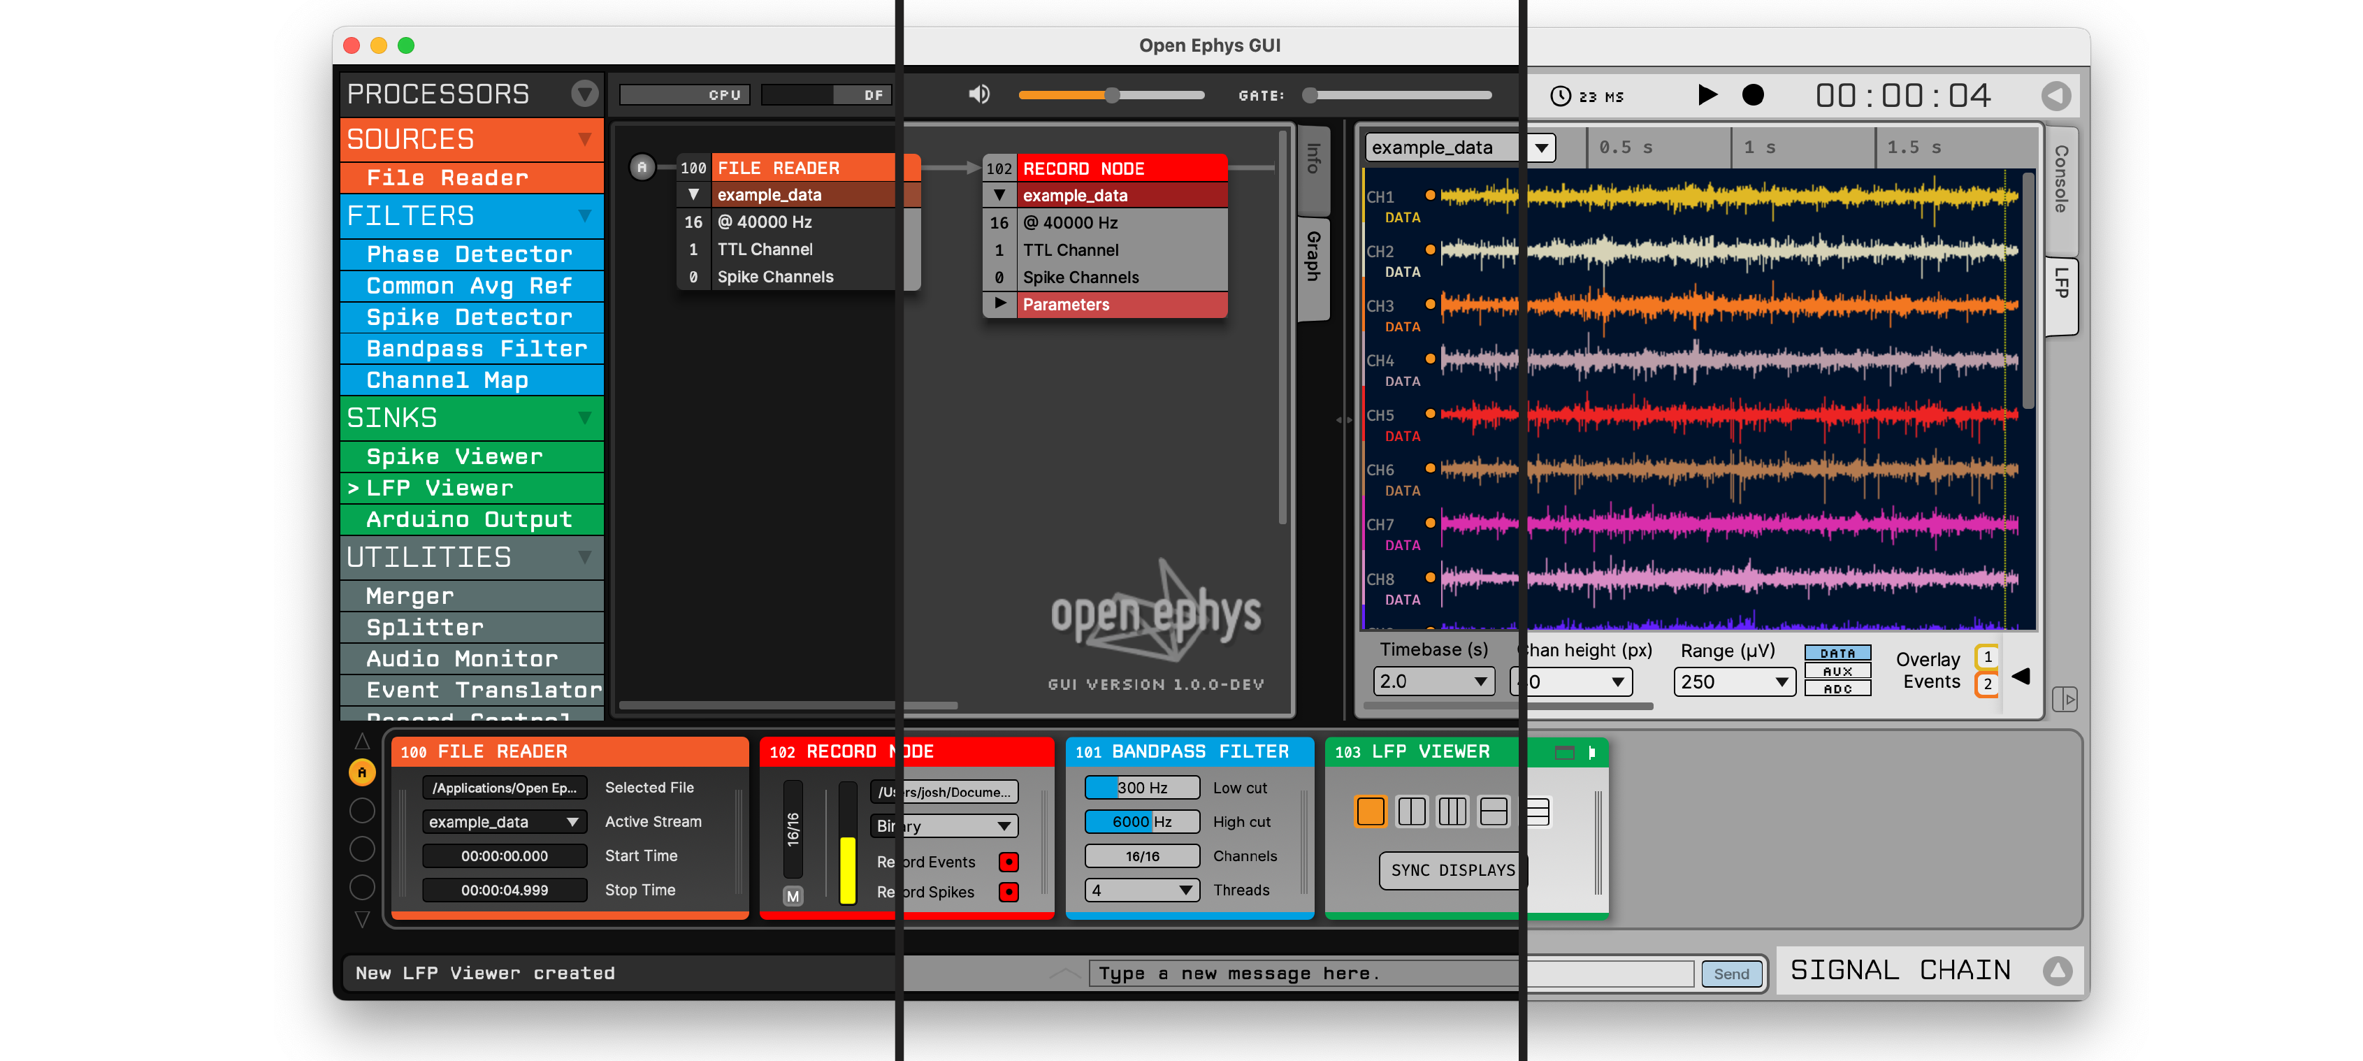Open example_data stream dropdown in LFP display

tap(1459, 147)
